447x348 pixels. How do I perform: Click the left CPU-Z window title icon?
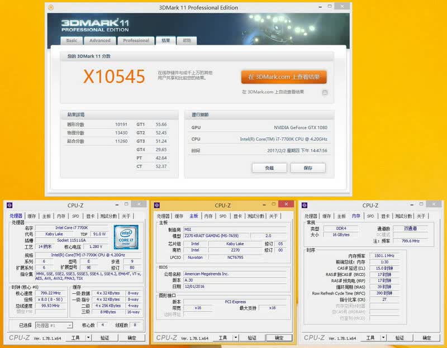[x=9, y=205]
